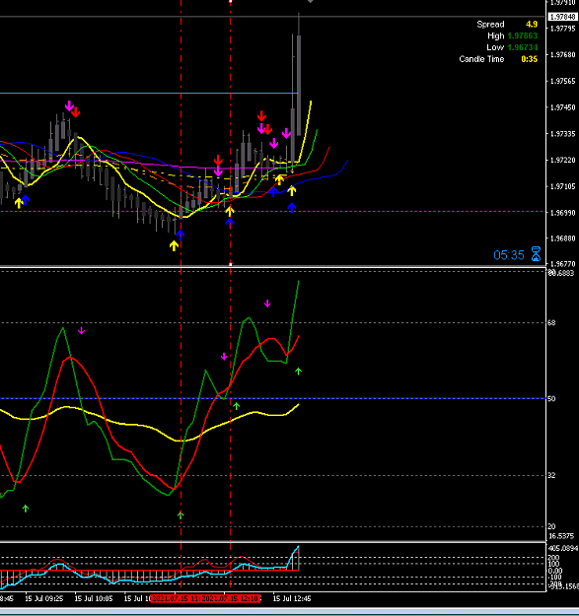Viewport: 579px width, 616px height.
Task: Click the Candle Time value 0:35
Action: pos(529,59)
